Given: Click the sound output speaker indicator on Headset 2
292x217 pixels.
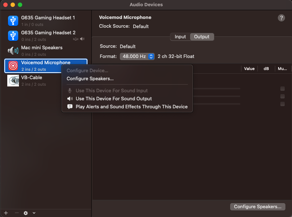Looking at the screenshot, I should pos(82,39).
